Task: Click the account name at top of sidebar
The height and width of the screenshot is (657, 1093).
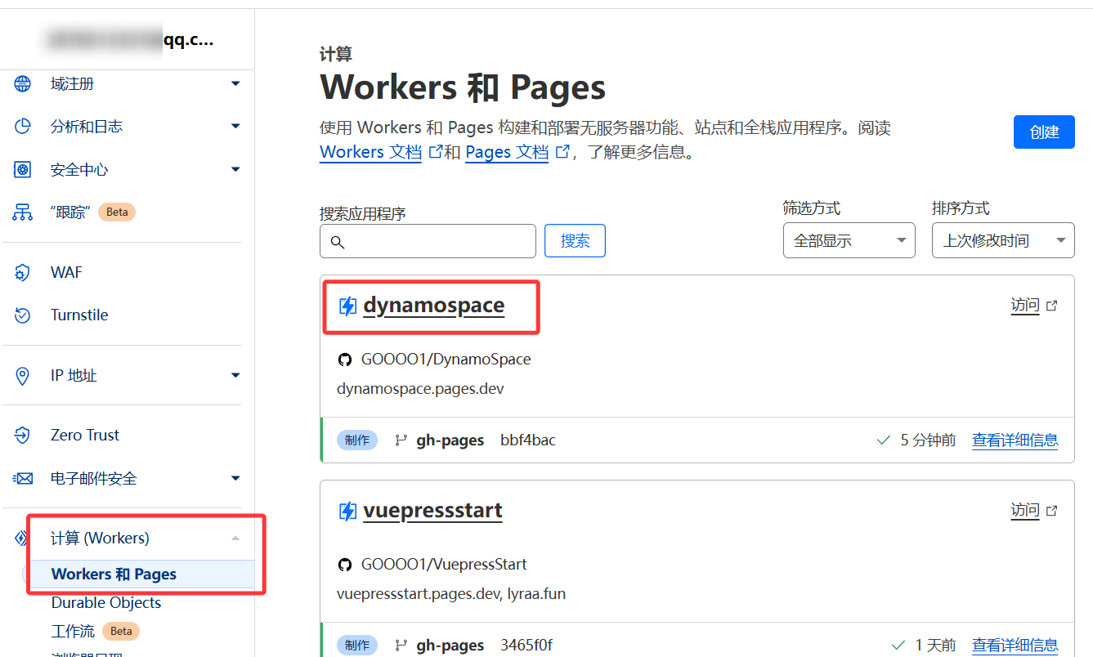Action: coord(129,40)
